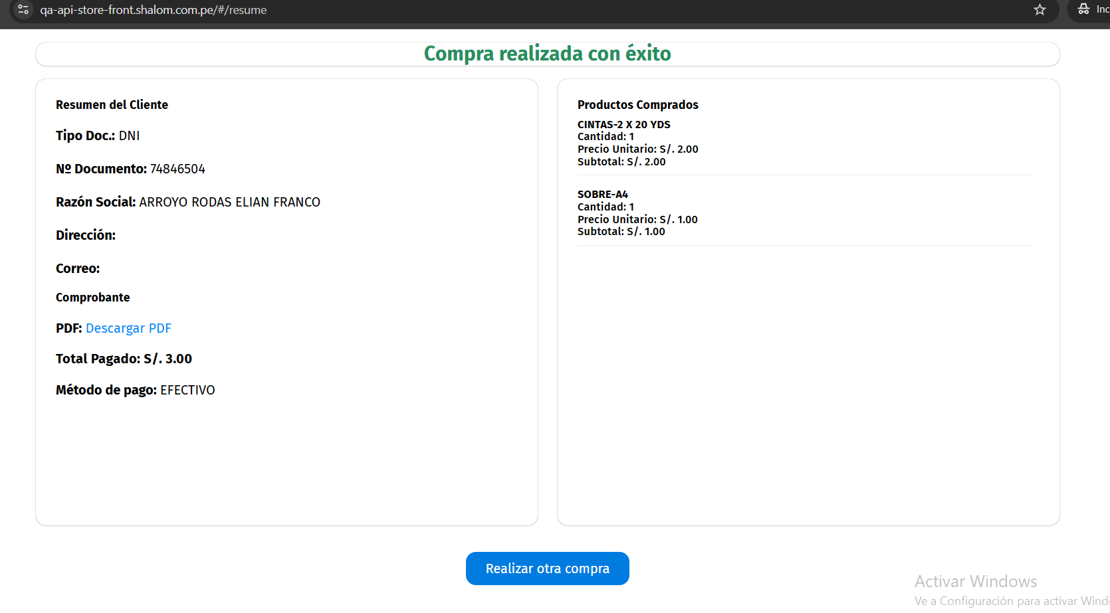The width and height of the screenshot is (1110, 613).
Task: Click the EFECTIVO payment method text
Action: pyautogui.click(x=187, y=390)
